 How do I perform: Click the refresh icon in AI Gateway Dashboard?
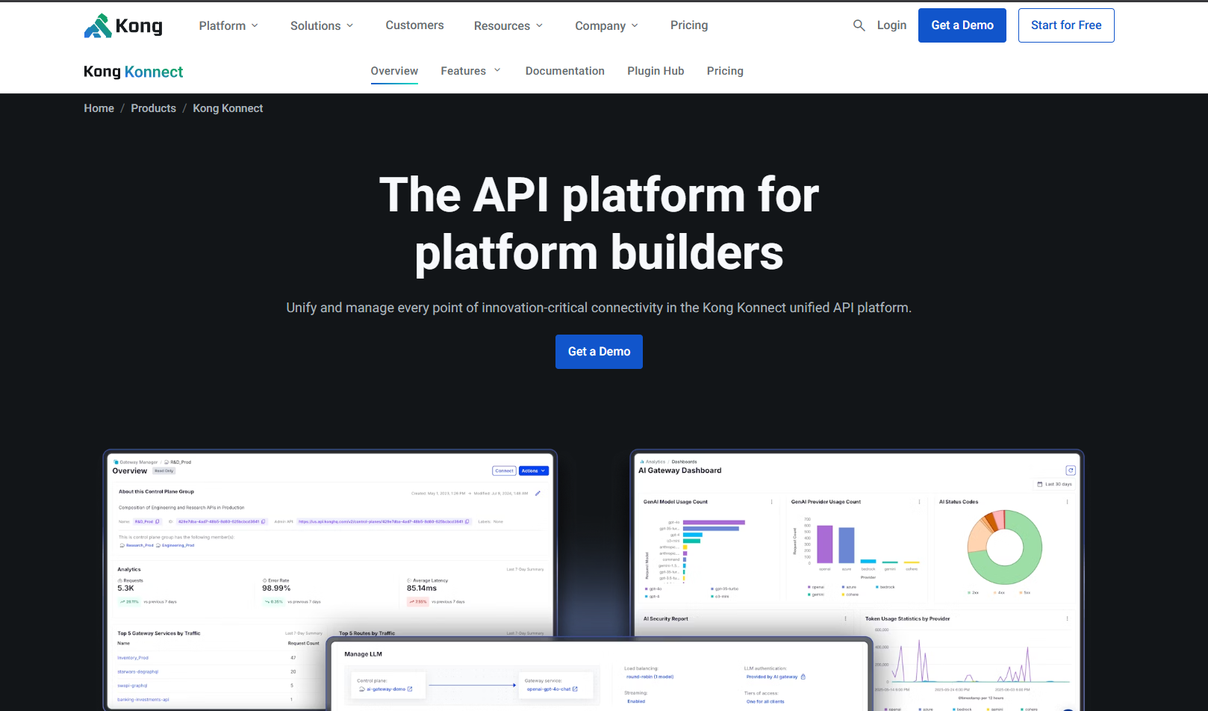coord(1071,471)
